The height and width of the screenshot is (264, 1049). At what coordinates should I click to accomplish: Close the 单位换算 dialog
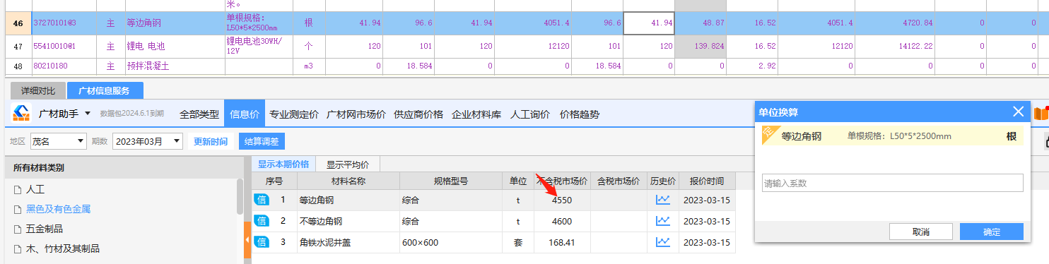coord(1018,112)
